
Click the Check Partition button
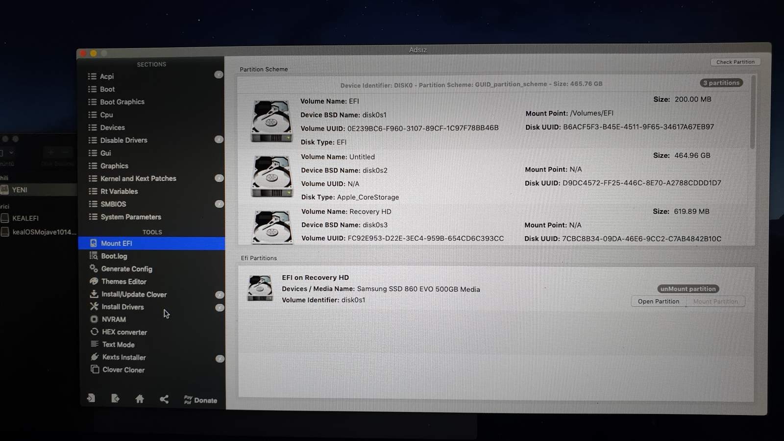[735, 62]
